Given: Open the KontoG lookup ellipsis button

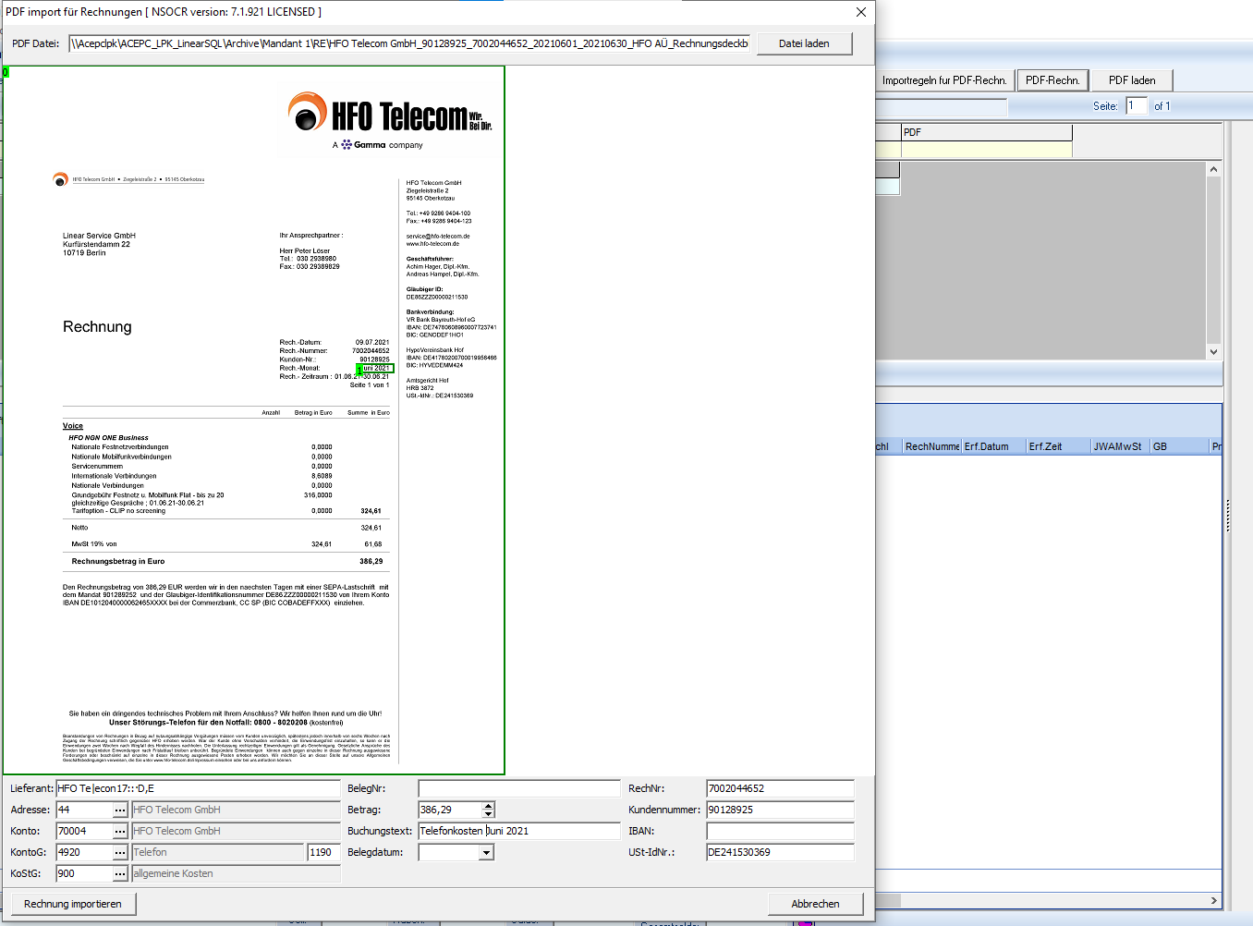Looking at the screenshot, I should coord(120,852).
